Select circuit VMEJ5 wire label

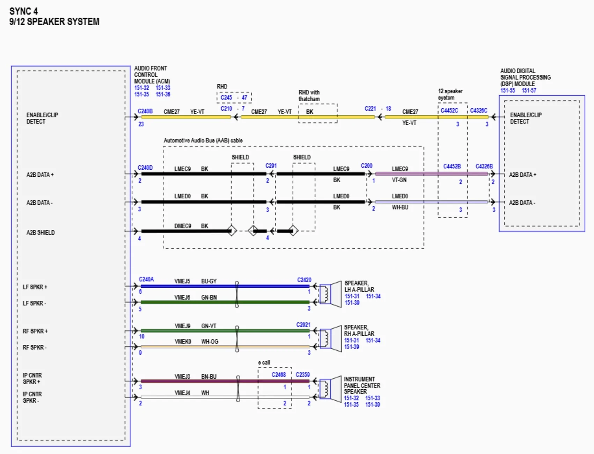point(182,281)
